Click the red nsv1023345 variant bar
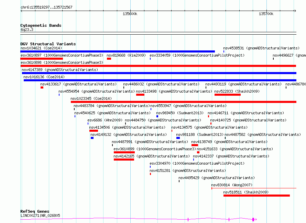Viewport: 306px width, 223px height. (184, 102)
